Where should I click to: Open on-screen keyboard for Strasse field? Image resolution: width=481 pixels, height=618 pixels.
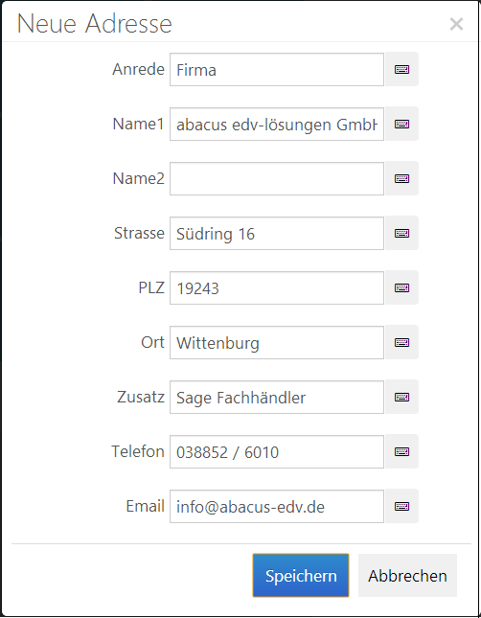click(x=401, y=233)
